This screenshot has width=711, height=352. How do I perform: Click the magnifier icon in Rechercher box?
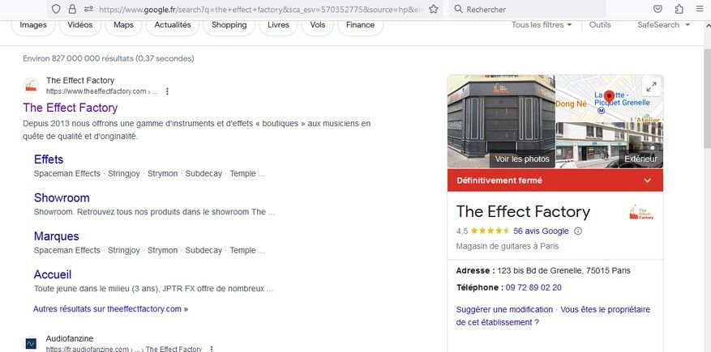pos(458,9)
